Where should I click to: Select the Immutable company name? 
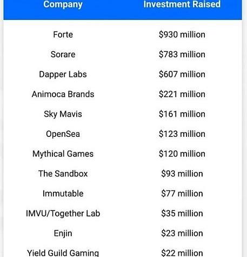point(63,193)
